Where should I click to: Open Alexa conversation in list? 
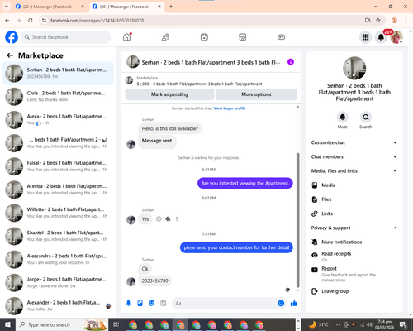tap(58, 120)
